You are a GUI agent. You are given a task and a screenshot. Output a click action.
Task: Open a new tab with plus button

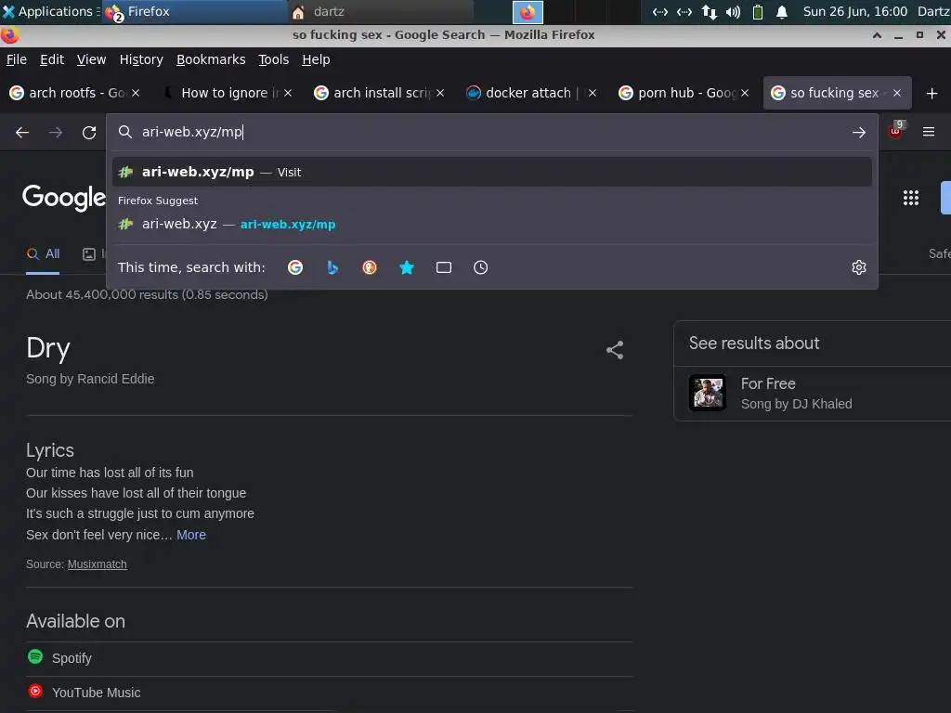pos(932,94)
